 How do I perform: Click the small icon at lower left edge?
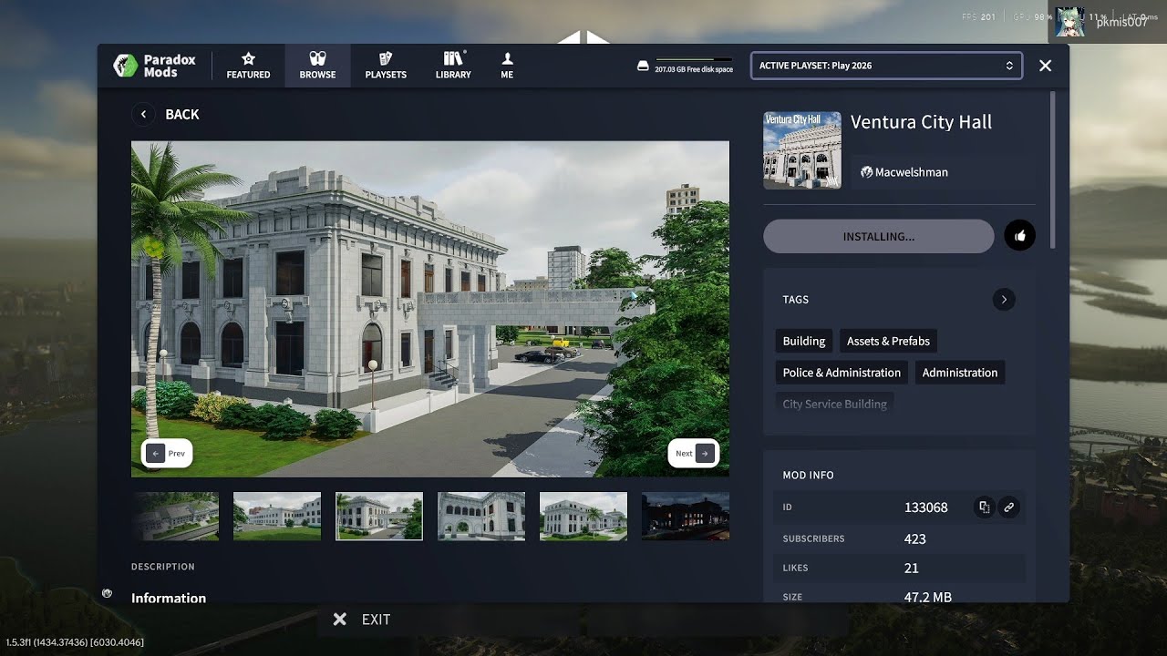coord(107,593)
